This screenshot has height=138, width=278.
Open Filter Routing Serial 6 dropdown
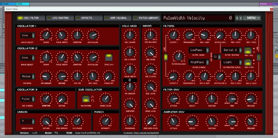click(x=232, y=50)
